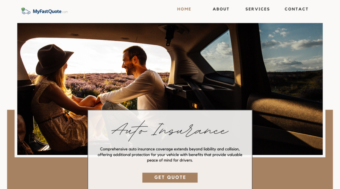Click the MyFastQuote brand name text

pyautogui.click(x=47, y=11)
